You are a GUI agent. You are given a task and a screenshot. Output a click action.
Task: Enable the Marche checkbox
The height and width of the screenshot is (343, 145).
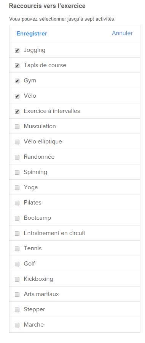[x=17, y=325]
